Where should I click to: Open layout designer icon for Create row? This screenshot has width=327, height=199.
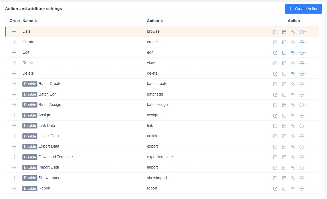coord(284,42)
